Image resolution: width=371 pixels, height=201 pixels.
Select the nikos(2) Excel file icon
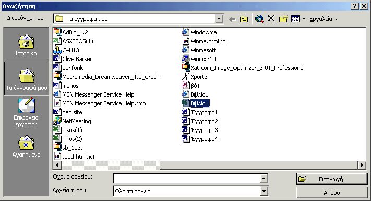[57, 139]
